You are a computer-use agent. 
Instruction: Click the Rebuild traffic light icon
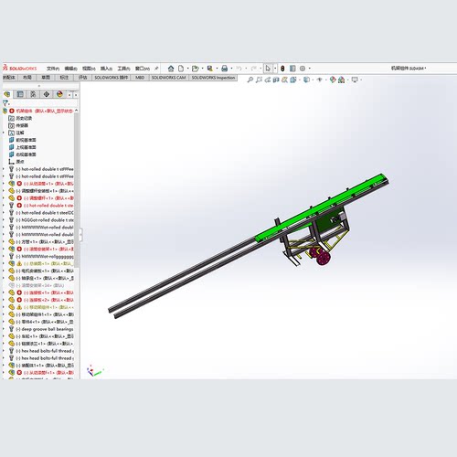pyautogui.click(x=282, y=69)
